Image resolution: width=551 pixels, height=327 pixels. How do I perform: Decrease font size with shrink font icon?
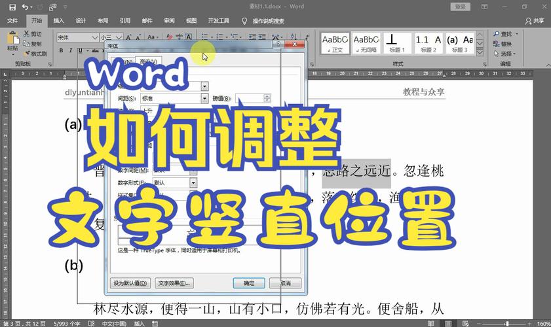138,37
